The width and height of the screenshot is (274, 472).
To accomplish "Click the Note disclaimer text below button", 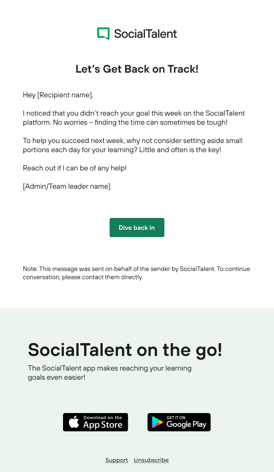I will [136, 273].
